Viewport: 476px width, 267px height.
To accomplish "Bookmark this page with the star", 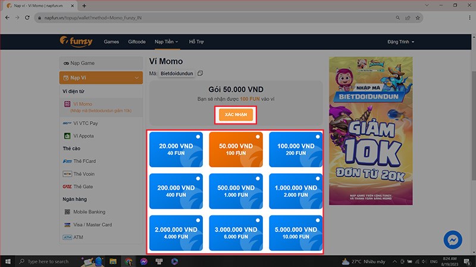I will pos(418,18).
